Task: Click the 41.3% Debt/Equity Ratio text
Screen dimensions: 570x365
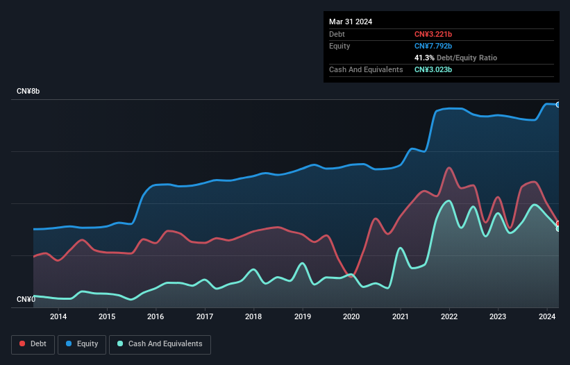Action: coord(455,58)
